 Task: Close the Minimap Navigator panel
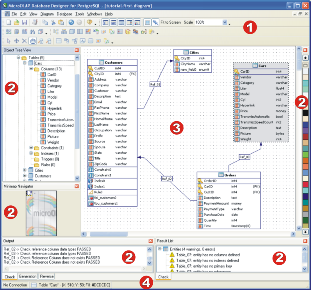pos(77,186)
